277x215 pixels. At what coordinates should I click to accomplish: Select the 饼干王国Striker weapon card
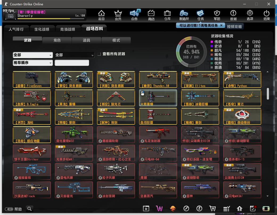[32, 153]
